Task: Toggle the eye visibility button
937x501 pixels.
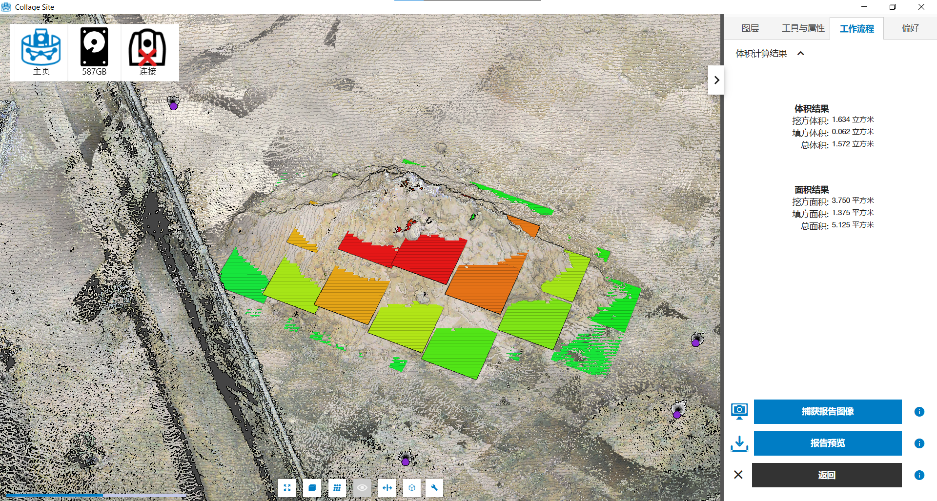Action: tap(362, 487)
